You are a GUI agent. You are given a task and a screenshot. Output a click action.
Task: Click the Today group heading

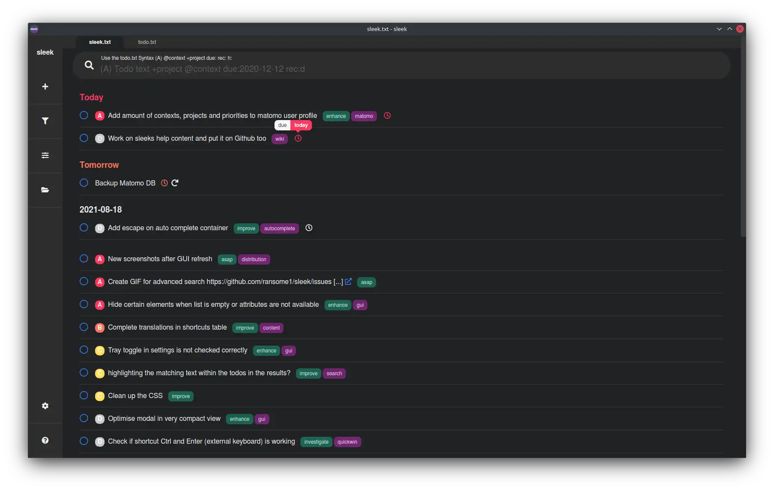[x=91, y=97]
